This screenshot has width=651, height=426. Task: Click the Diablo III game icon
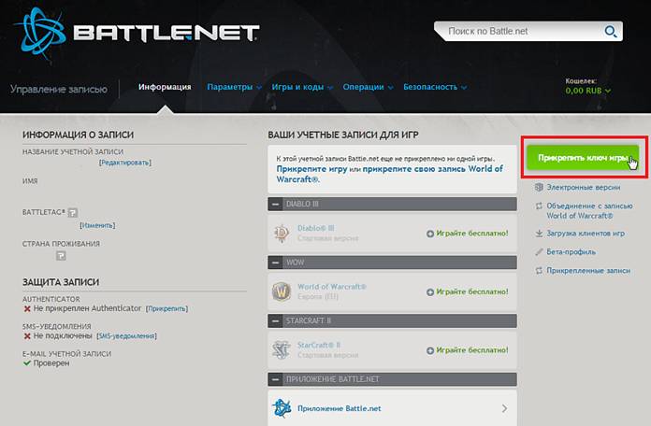pos(282,234)
